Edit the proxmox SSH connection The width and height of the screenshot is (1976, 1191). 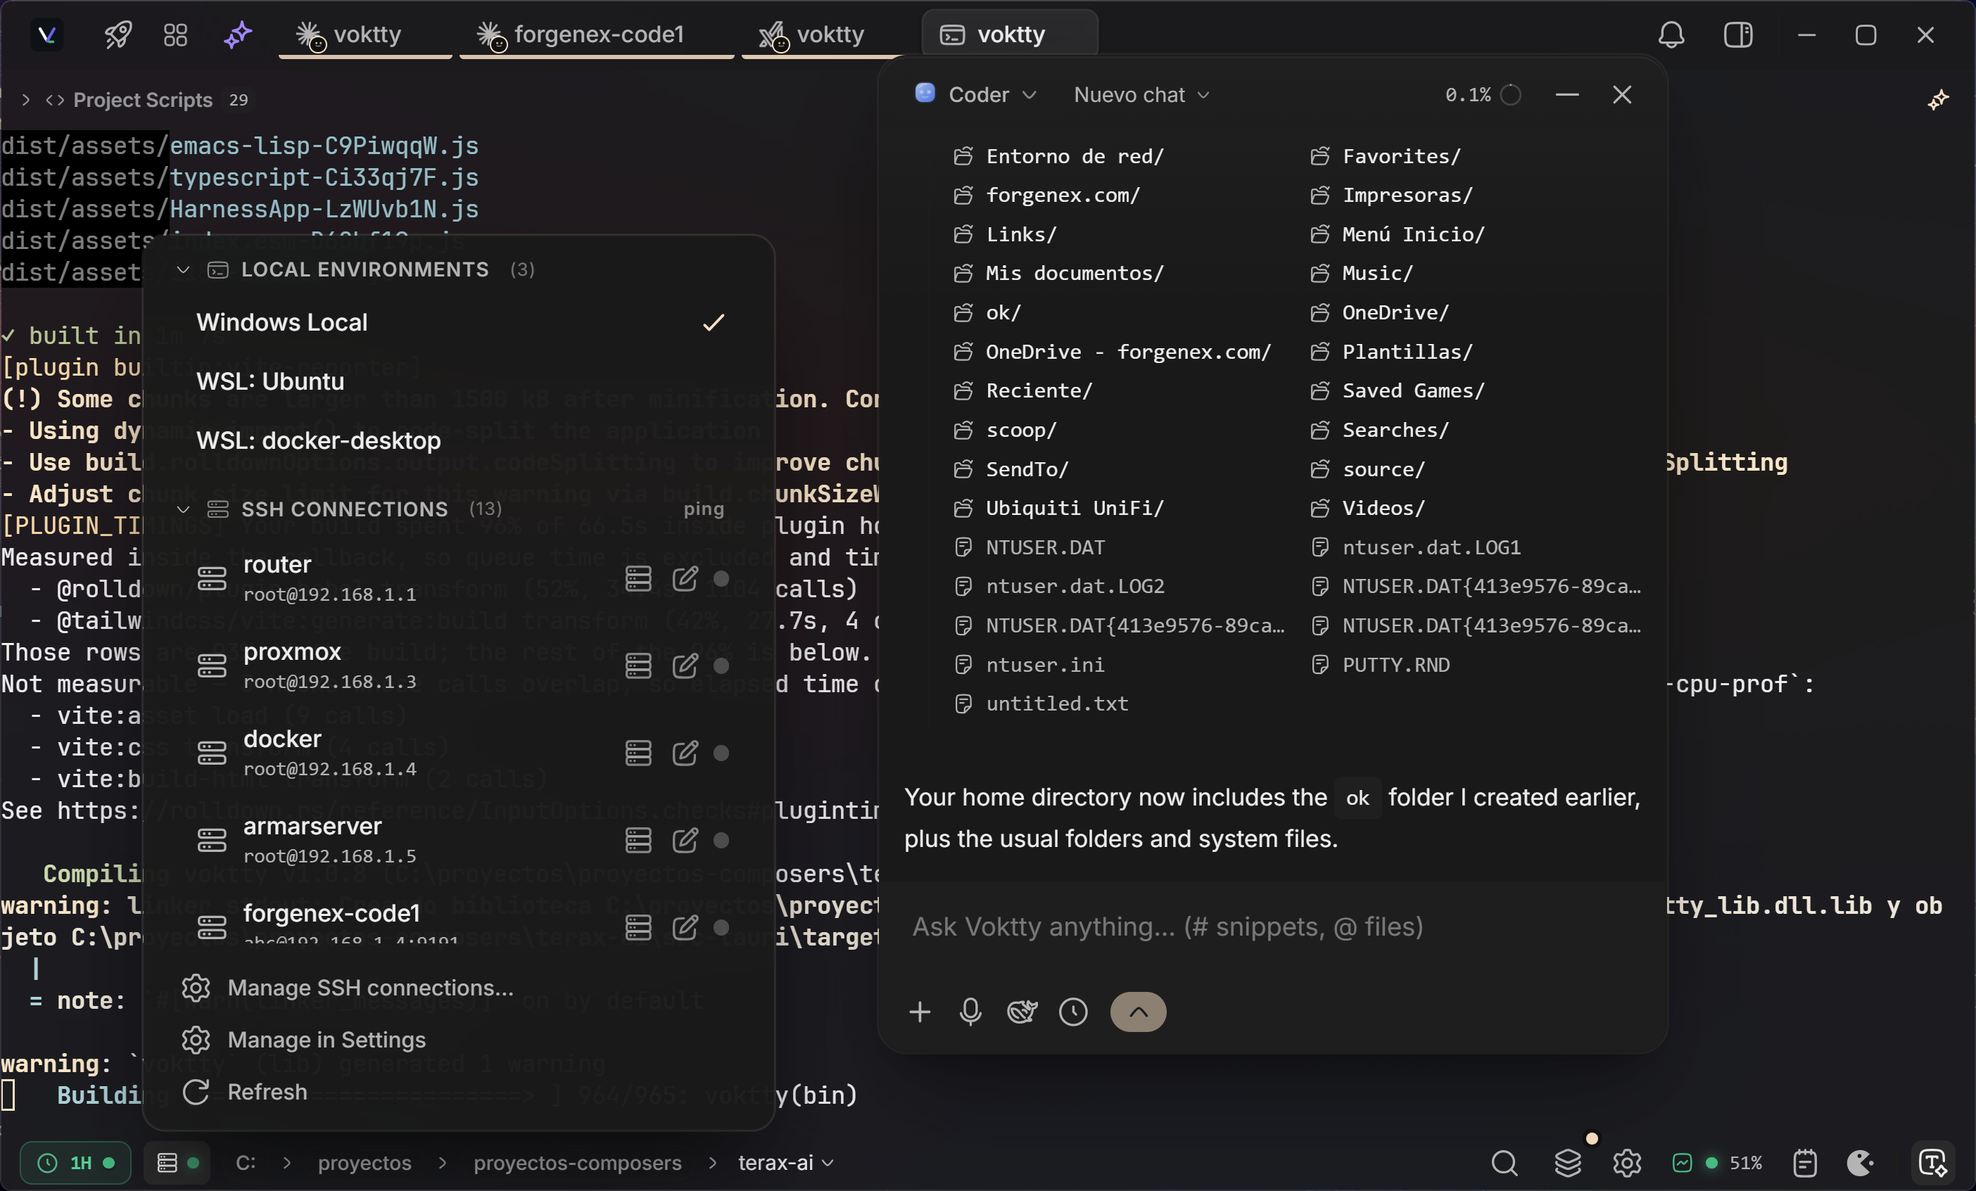click(x=685, y=666)
